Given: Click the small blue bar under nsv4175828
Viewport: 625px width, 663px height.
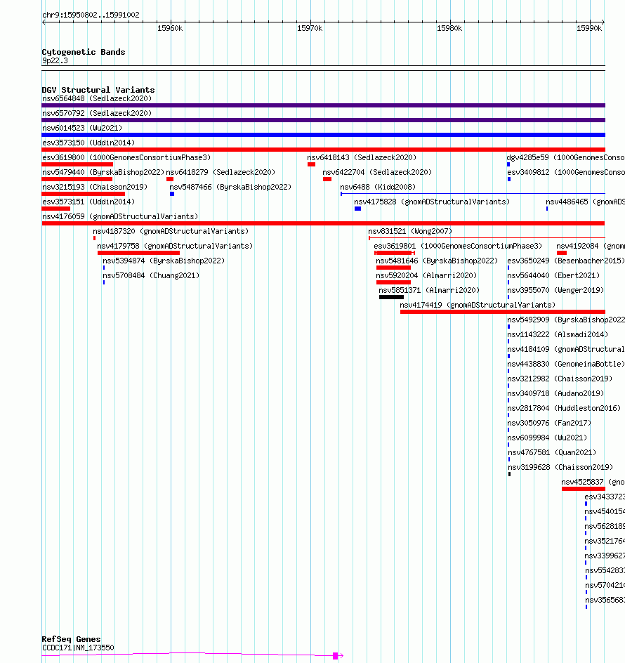Looking at the screenshot, I should 357,209.
